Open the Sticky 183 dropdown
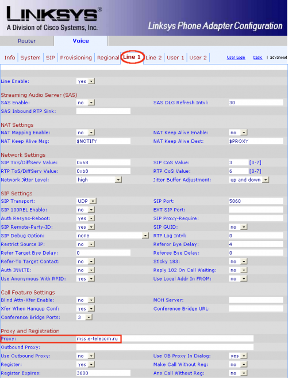The width and height of the screenshot is (288, 378). [x=238, y=262]
